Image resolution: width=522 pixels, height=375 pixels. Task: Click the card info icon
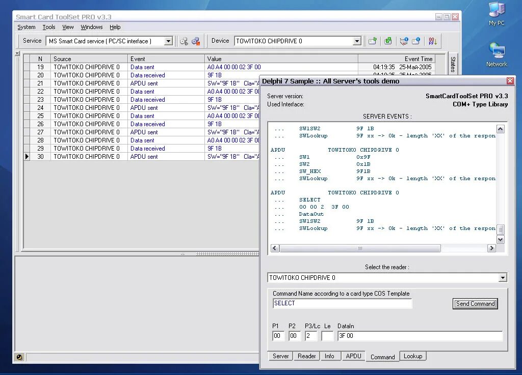click(x=416, y=41)
